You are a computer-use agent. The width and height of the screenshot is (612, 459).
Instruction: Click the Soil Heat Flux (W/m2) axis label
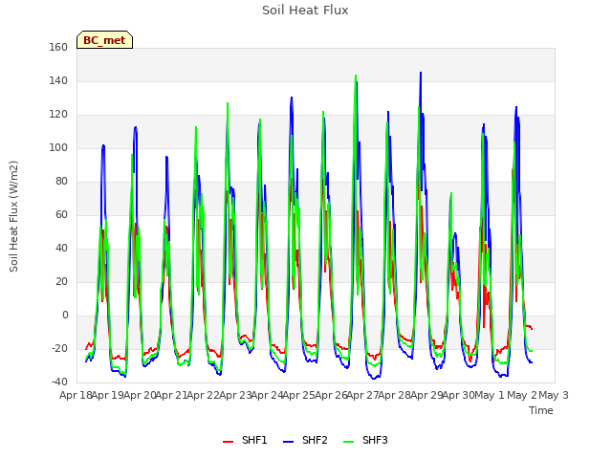pos(13,216)
